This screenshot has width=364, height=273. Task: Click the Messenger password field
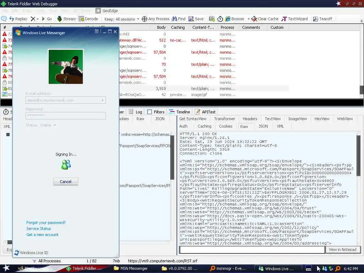point(66,116)
